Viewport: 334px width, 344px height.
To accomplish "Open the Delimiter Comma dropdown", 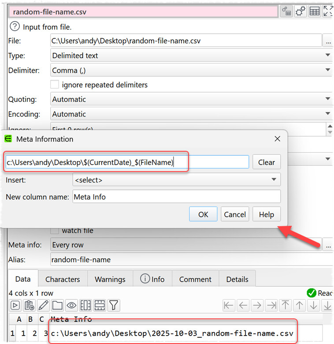I will (191, 70).
